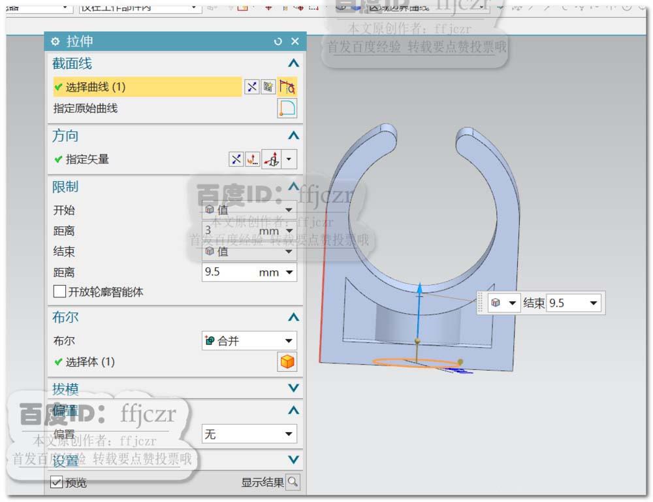Viewport: 653px width, 502px height.
Task: Select the 指定原始曲线 corner curve icon
Action: tap(287, 109)
